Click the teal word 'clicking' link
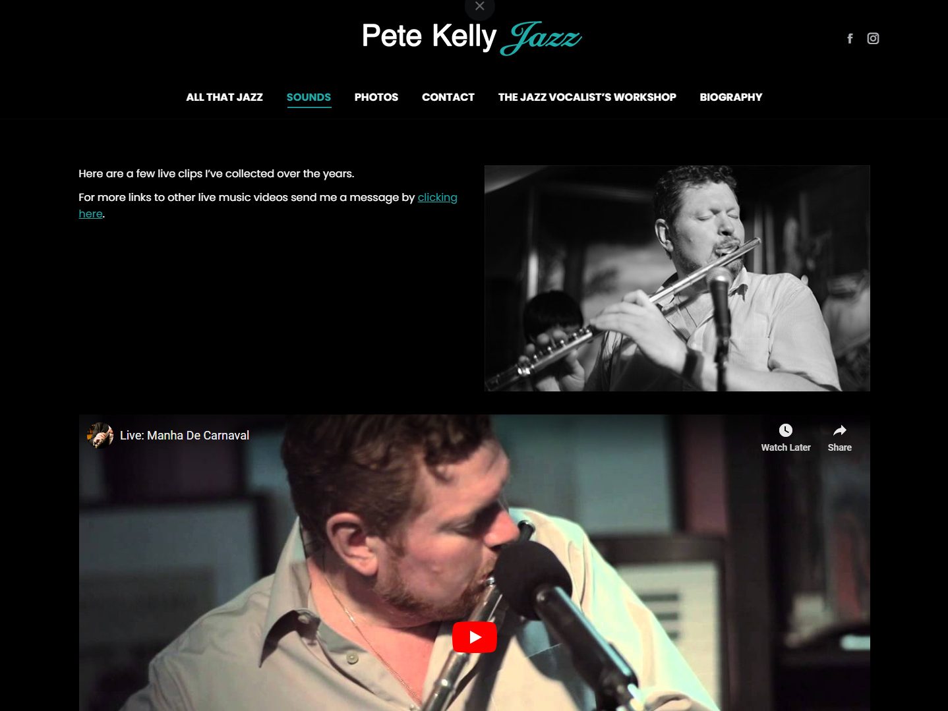The image size is (948, 711). click(437, 198)
